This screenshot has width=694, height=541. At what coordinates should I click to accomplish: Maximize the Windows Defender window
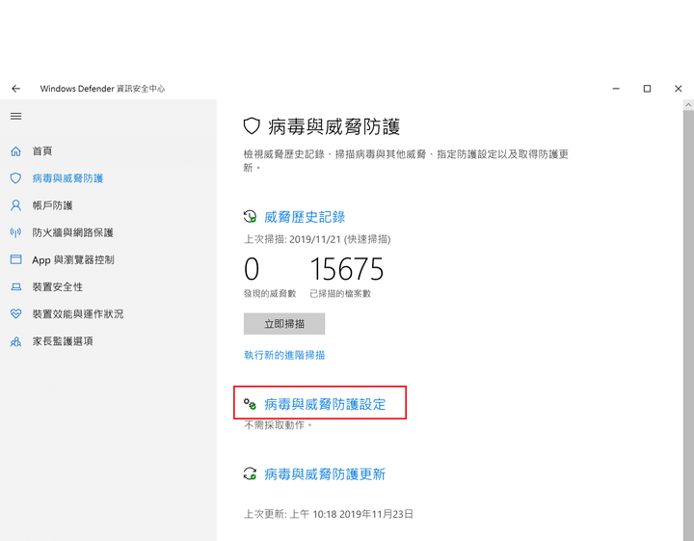[647, 89]
